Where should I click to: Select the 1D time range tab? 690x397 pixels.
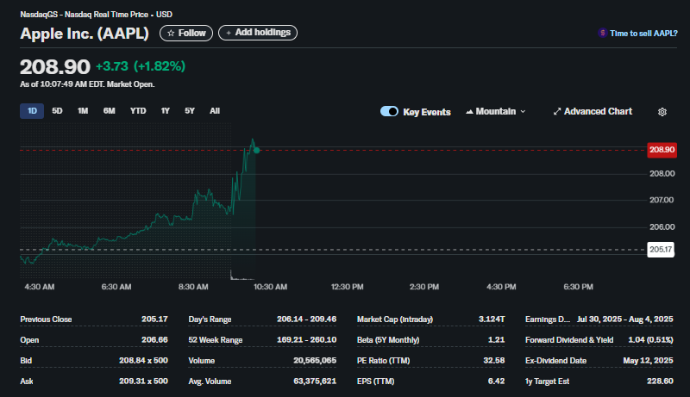click(32, 111)
